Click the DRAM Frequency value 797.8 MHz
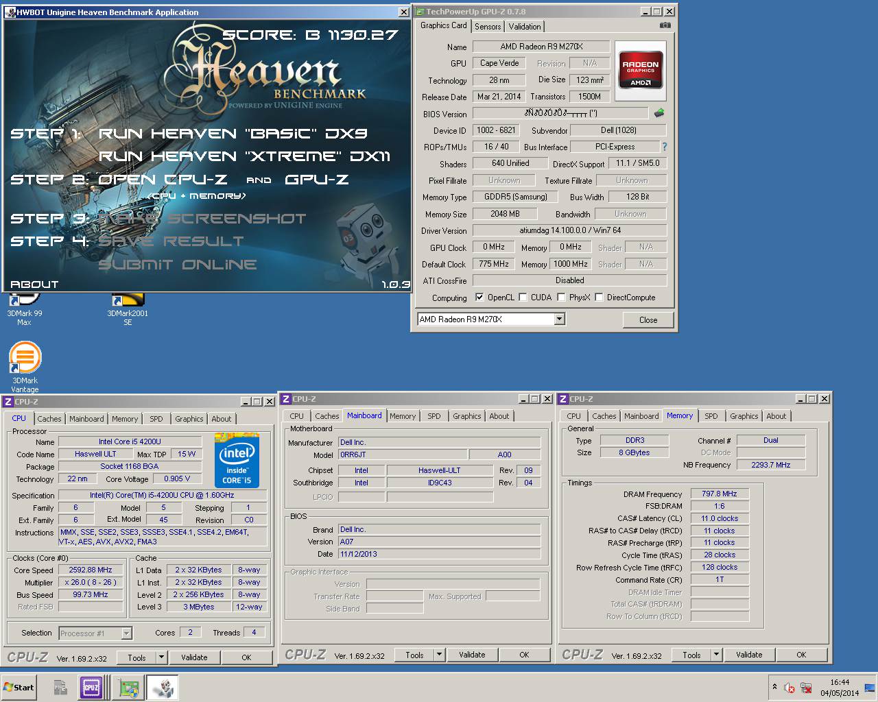The width and height of the screenshot is (878, 702). [719, 494]
